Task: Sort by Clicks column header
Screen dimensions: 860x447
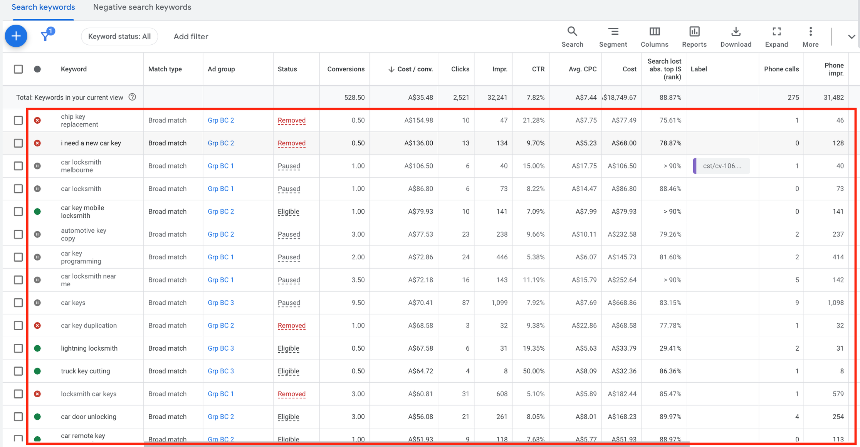Action: 460,69
